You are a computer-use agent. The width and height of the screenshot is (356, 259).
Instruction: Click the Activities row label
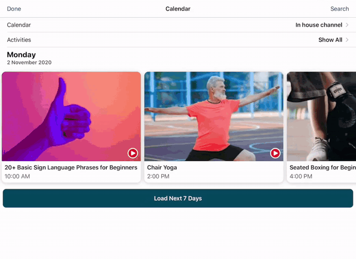pyautogui.click(x=19, y=40)
